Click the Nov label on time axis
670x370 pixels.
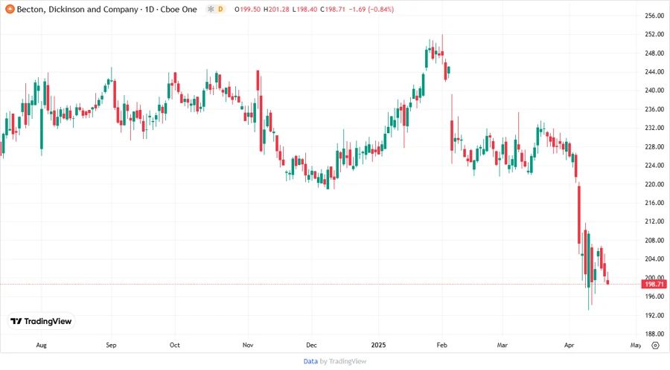[x=249, y=345]
